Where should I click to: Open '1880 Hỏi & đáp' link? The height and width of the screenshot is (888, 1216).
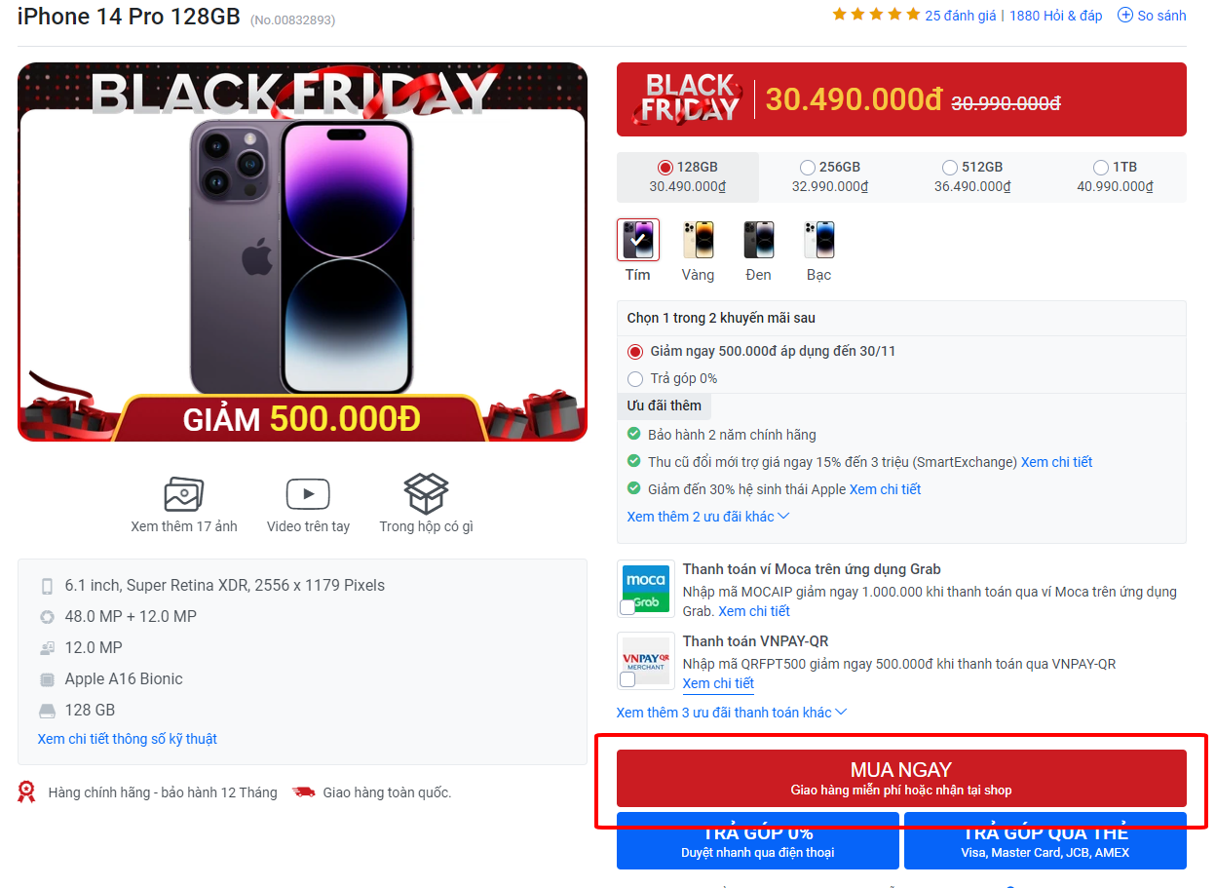[x=1056, y=15]
